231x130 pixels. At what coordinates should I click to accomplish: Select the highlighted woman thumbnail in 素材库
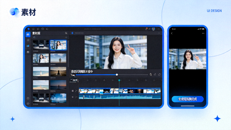pyautogui.click(x=58, y=45)
